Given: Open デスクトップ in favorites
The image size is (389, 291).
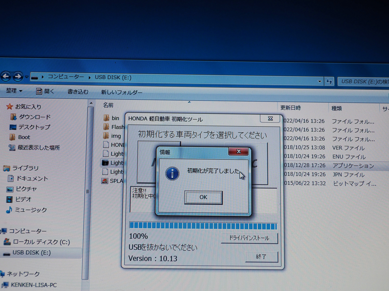Looking at the screenshot, I should 34,127.
